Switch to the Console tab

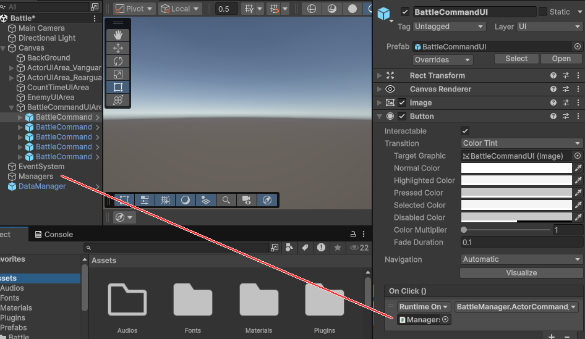pos(54,235)
